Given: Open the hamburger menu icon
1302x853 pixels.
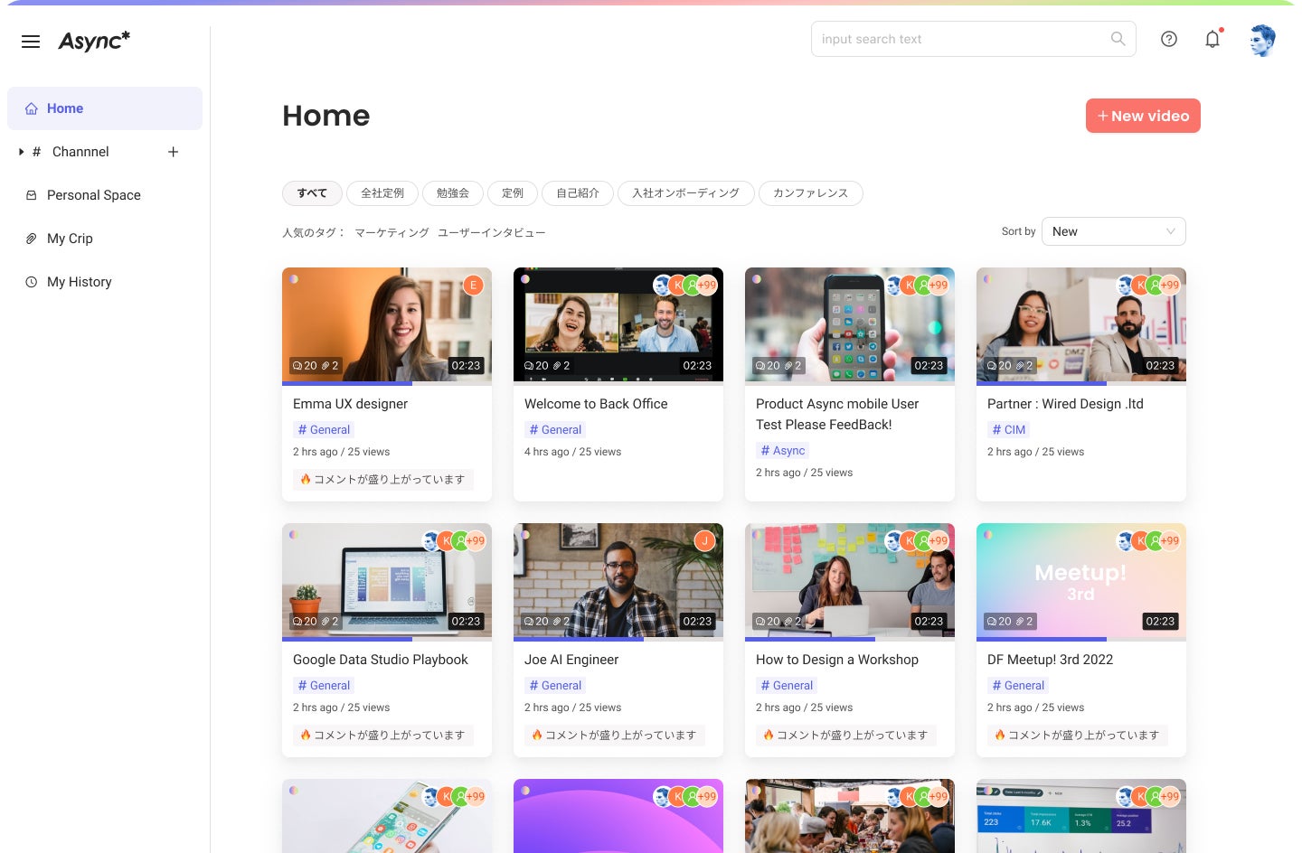Looking at the screenshot, I should click(x=31, y=42).
